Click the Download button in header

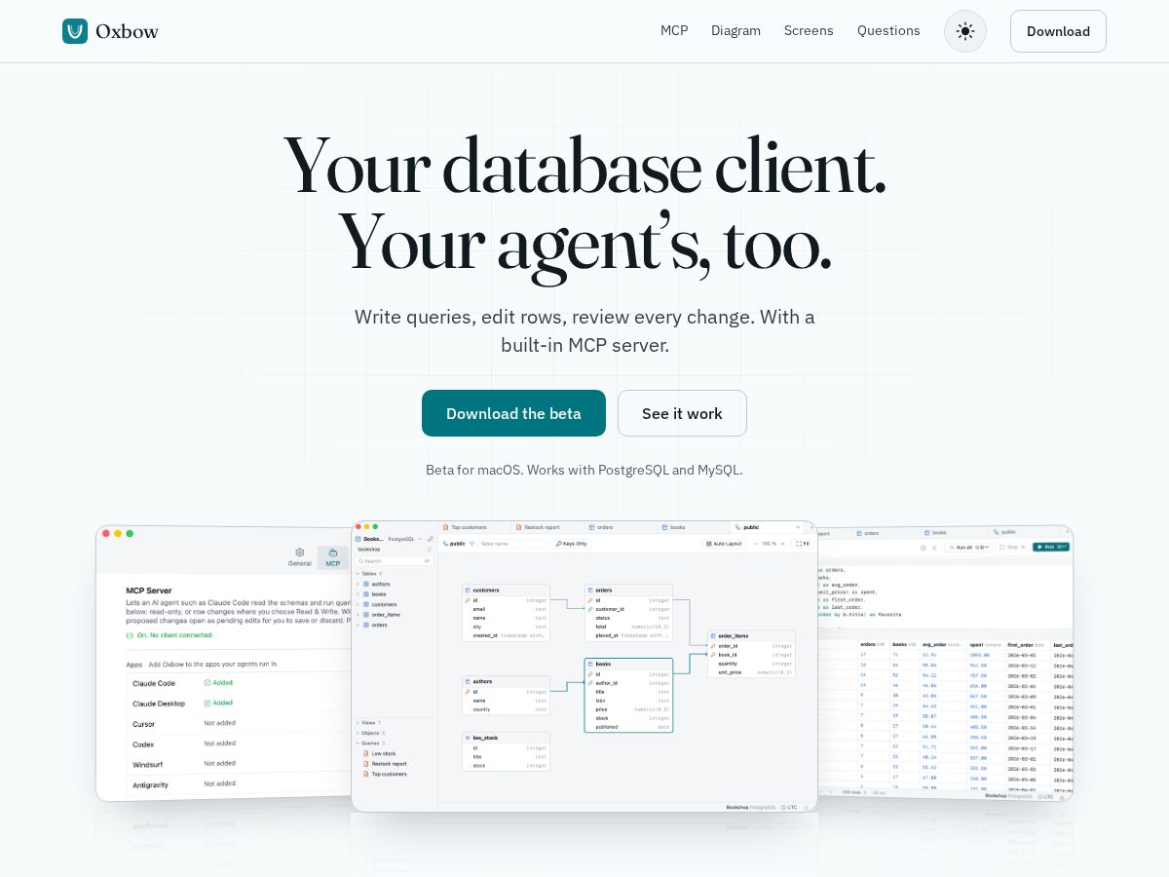(1058, 31)
